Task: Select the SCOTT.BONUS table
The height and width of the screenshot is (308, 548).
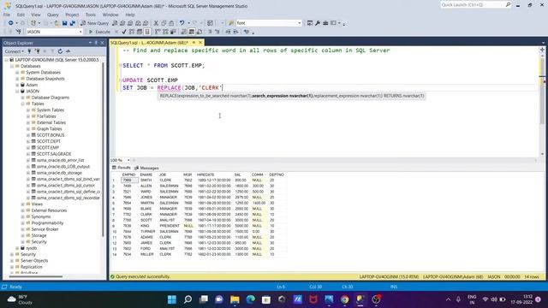Action: [x=51, y=135]
